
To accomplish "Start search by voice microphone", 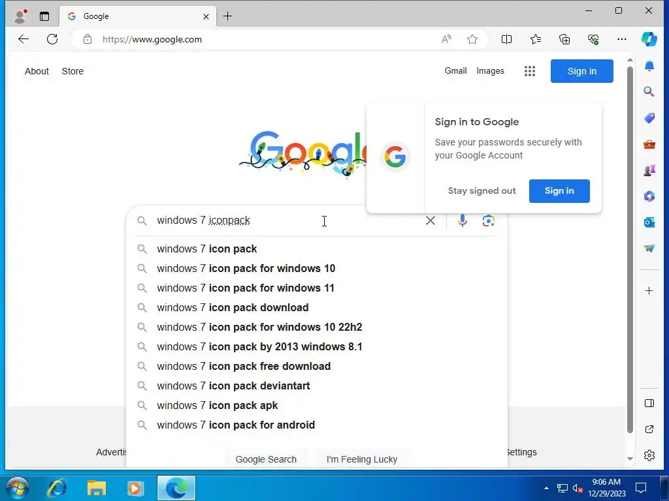I will (462, 220).
